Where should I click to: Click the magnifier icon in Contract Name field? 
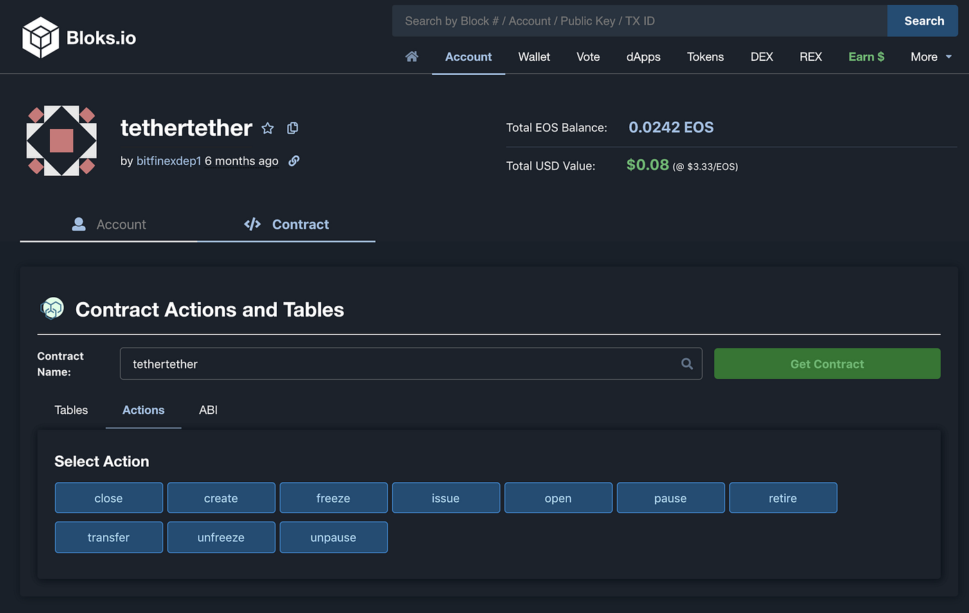pos(687,364)
